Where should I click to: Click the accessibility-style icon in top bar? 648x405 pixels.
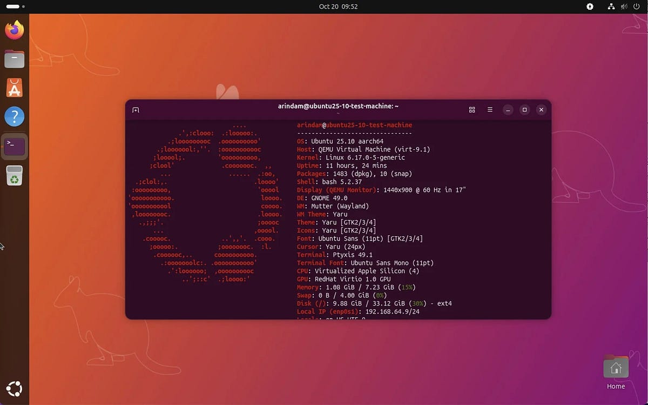(590, 6)
